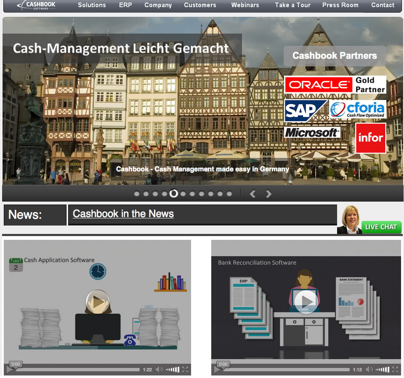This screenshot has height=378, width=404.
Task: Select the active fifth slideshow dot
Action: coord(174,193)
